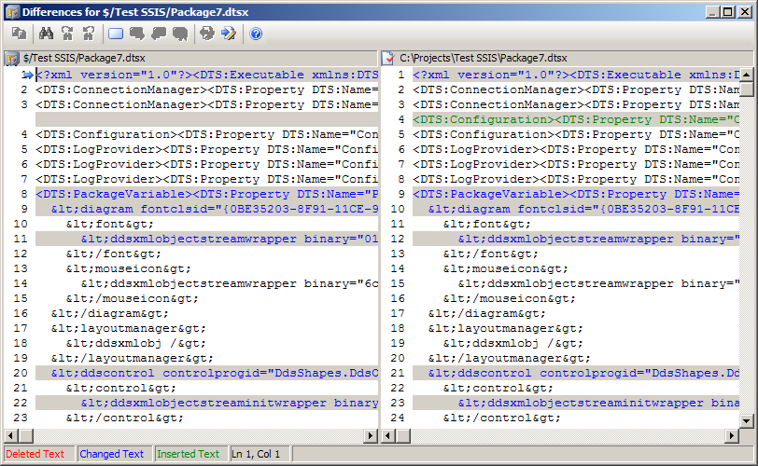758x466 pixels.
Task: Select right pane line 19 ddsxmlobj tag
Action: (x=513, y=344)
